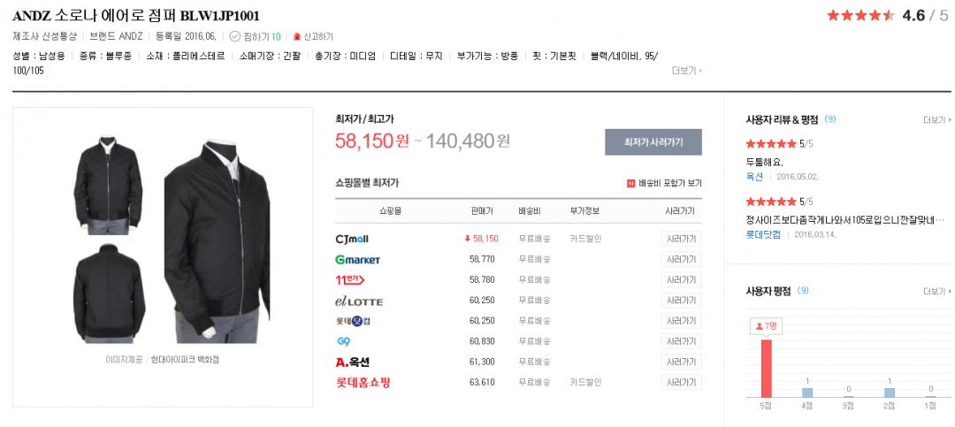Viewport: 955px width, 427px height.
Task: Click the G9 shop logo
Action: pos(344,341)
